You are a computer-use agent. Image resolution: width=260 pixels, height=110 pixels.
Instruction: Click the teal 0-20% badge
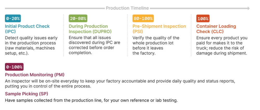coord(13,18)
